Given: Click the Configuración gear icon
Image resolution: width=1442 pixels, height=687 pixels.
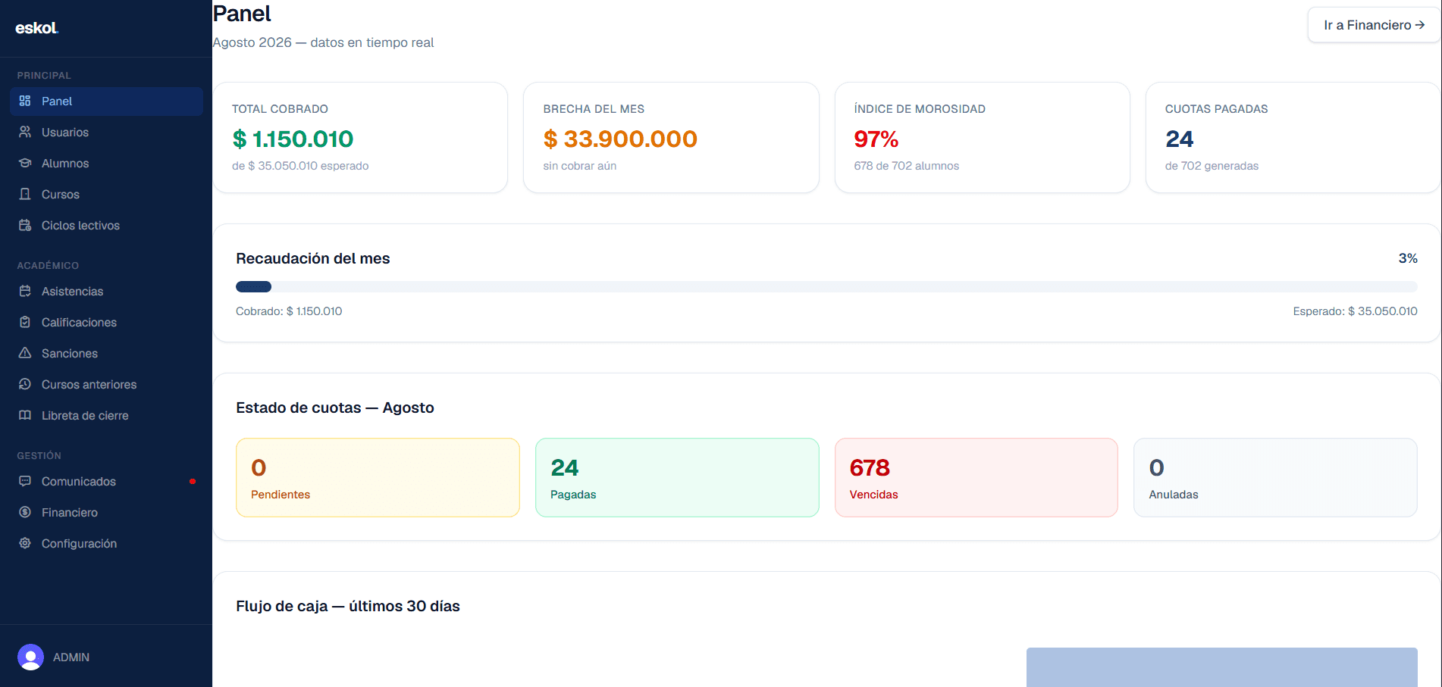Looking at the screenshot, I should [25, 543].
